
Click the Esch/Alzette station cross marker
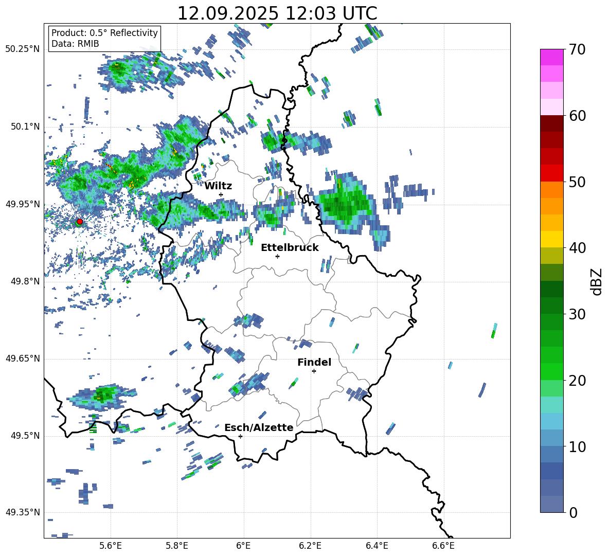point(240,436)
